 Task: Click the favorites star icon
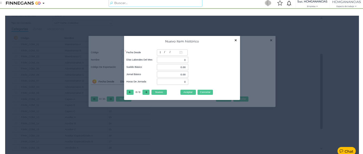(x=280, y=3)
